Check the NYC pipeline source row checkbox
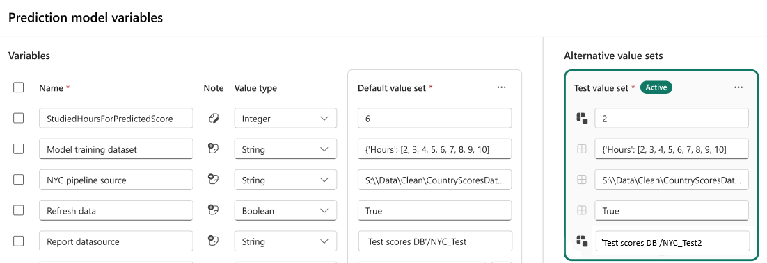767x263 pixels. [19, 180]
